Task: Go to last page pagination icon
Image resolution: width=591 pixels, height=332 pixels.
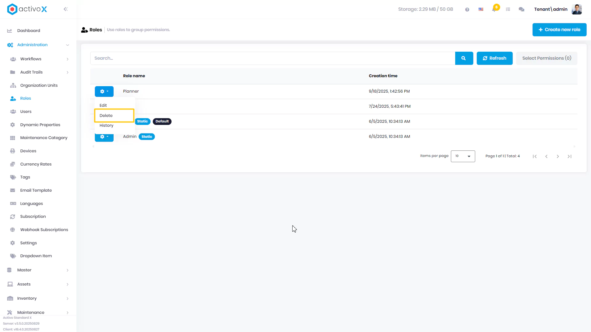Action: click(569, 157)
